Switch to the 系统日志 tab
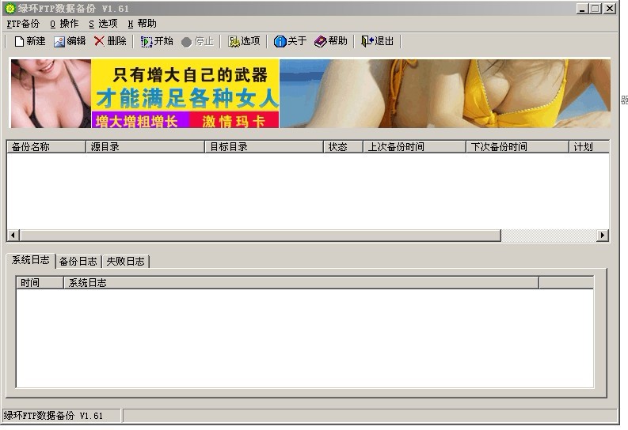Image resolution: width=628 pixels, height=430 pixels. coord(30,260)
